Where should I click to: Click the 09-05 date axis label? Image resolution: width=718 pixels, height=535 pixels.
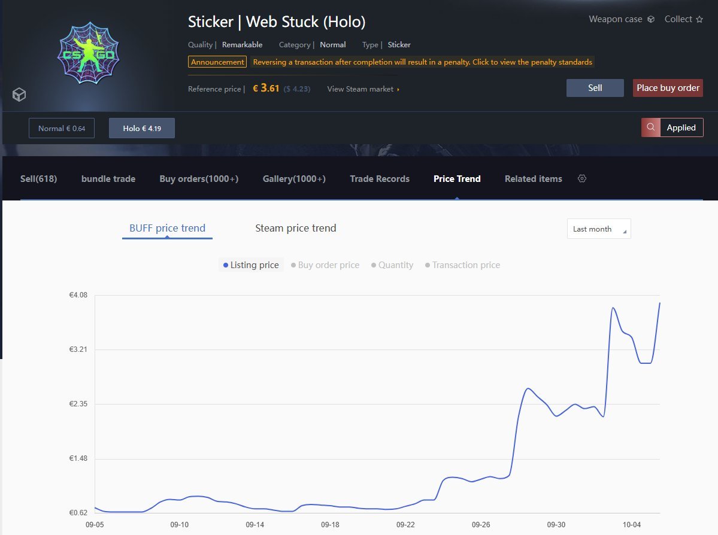click(x=95, y=524)
